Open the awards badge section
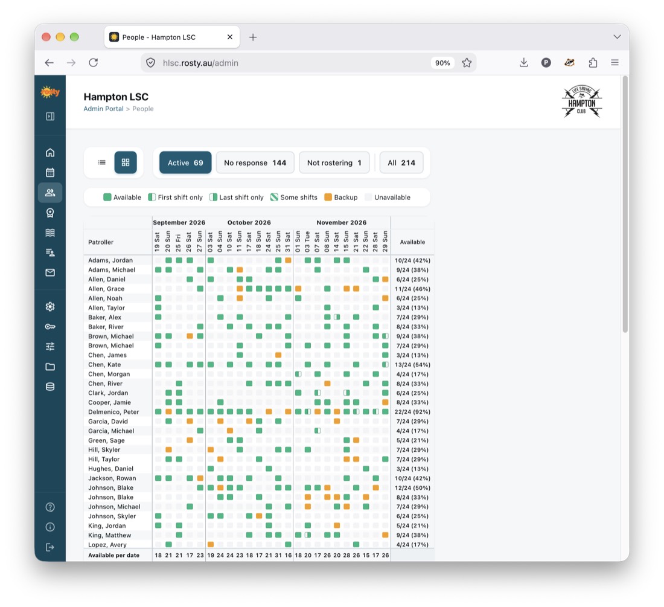Screen dimensions: 664x607 tap(50, 213)
